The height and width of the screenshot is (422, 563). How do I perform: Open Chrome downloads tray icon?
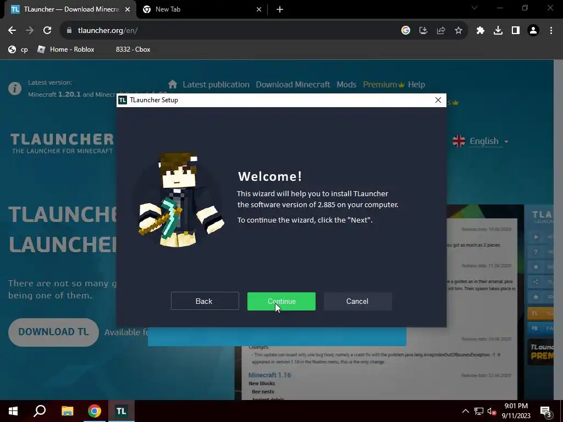tap(498, 31)
